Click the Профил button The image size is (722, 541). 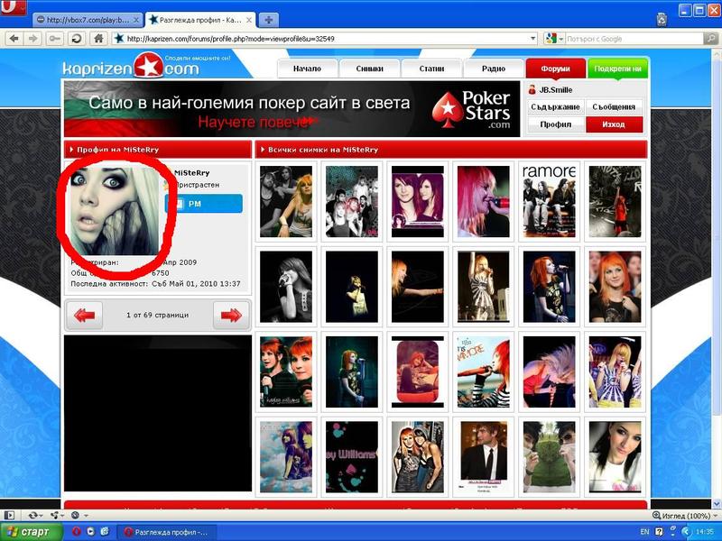(555, 124)
